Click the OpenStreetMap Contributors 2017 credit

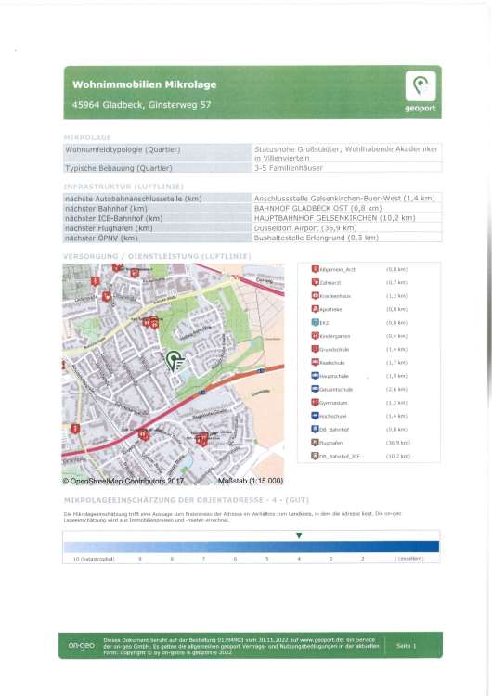(123, 481)
